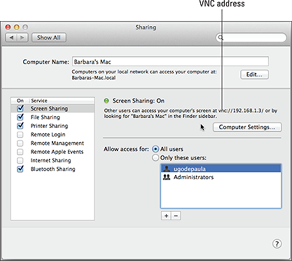Viewport: 292px width, 261px height.
Task: Click the Show All button
Action: click(x=49, y=38)
